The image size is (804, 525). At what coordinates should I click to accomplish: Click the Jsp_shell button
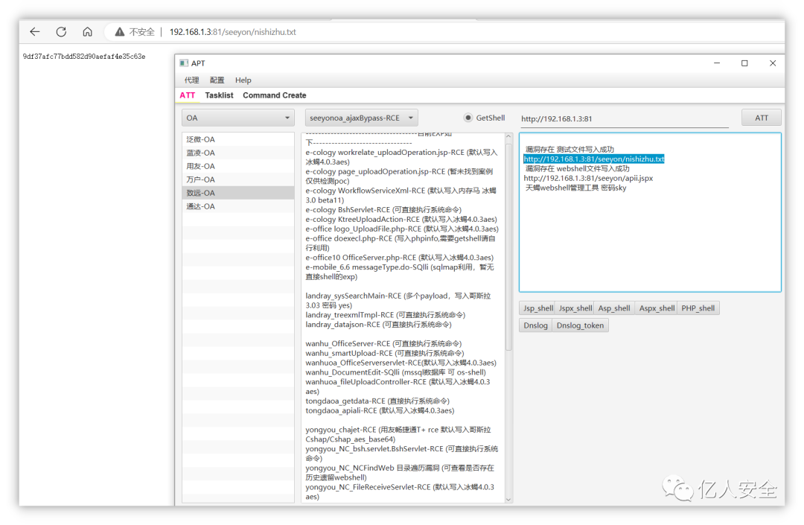coord(537,308)
